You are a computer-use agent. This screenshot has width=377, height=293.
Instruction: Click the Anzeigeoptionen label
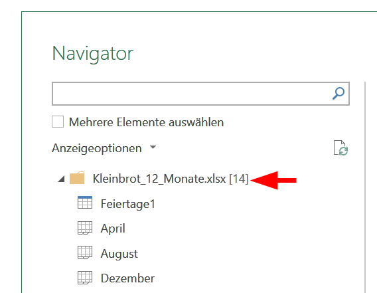click(x=97, y=148)
